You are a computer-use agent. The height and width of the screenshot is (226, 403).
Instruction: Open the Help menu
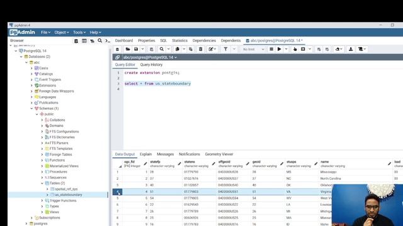point(95,33)
